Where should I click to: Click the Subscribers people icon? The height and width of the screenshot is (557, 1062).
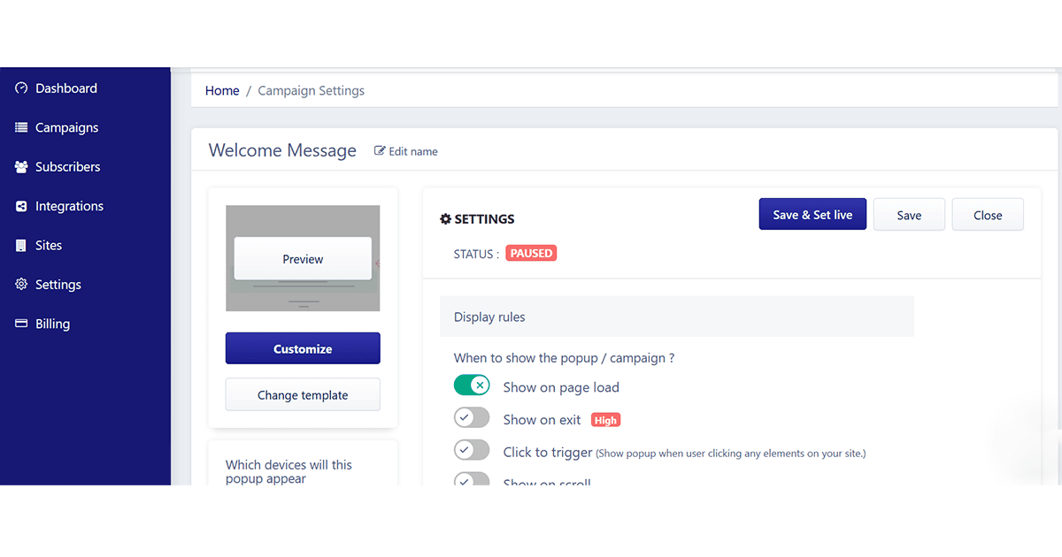pos(21,167)
